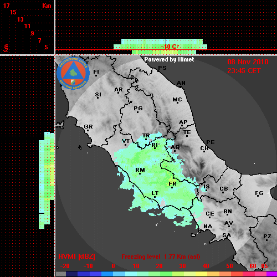Click the RI city label
The width and height of the screenshot is (277, 277).
155,145
